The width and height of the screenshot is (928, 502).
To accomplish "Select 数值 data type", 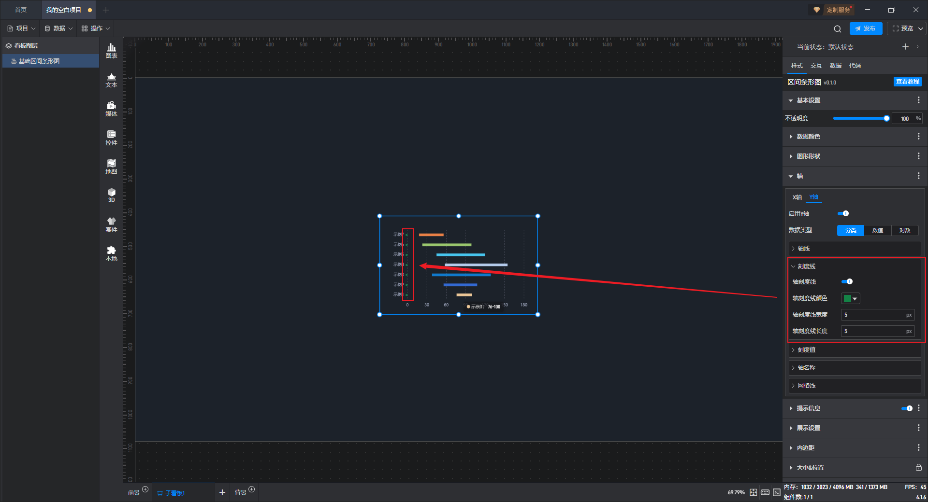I will [x=878, y=230].
